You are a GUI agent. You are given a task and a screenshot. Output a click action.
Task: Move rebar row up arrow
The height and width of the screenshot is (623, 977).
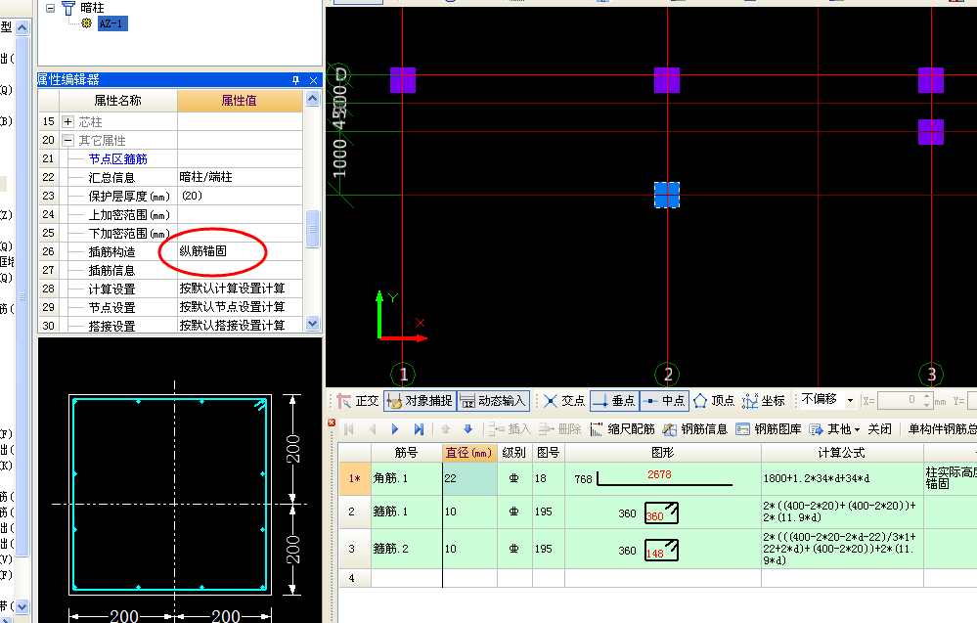pyautogui.click(x=445, y=429)
